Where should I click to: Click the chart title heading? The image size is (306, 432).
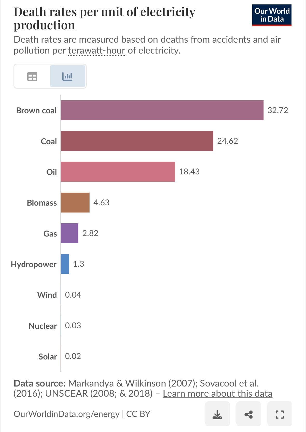(x=104, y=18)
